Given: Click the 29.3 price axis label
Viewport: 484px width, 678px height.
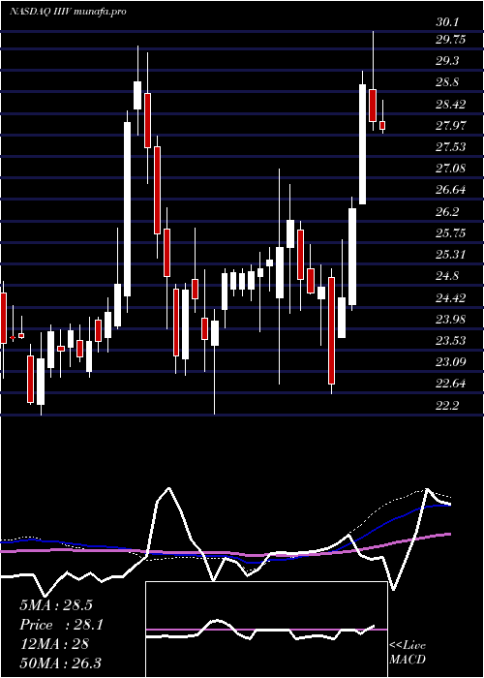Looking at the screenshot, I should pos(447,61).
